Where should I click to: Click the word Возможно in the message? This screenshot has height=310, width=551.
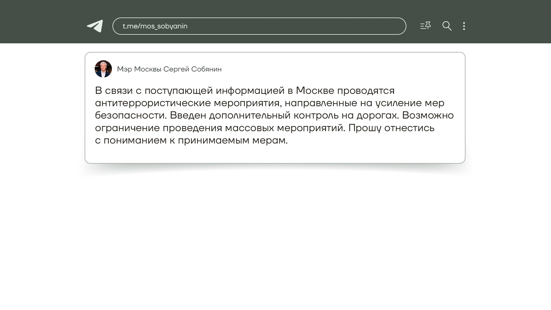click(428, 115)
